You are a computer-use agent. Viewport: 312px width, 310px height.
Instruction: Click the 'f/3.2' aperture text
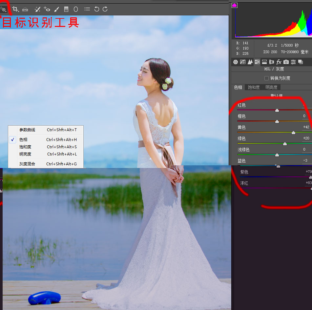(x=272, y=45)
